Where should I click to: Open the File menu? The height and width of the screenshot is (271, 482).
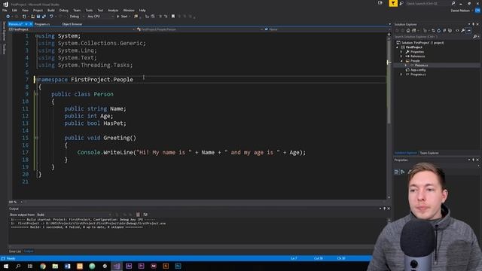coord(5,10)
